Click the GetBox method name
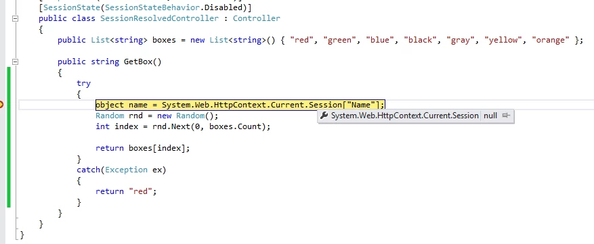The width and height of the screenshot is (594, 244). pyautogui.click(x=138, y=62)
